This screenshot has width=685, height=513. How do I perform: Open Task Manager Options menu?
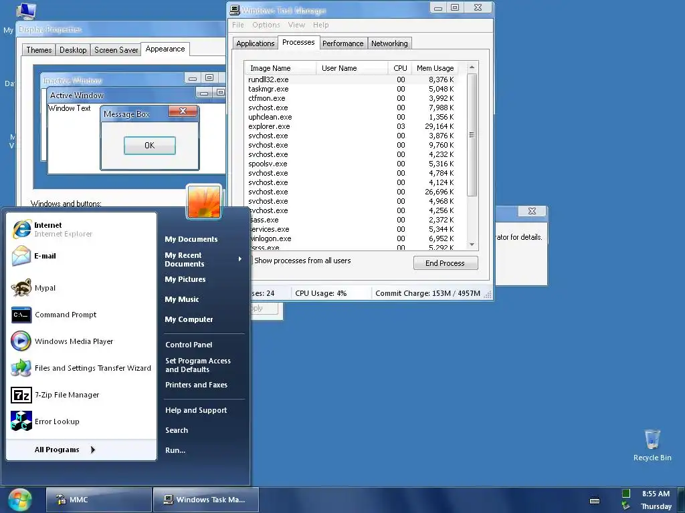click(266, 25)
